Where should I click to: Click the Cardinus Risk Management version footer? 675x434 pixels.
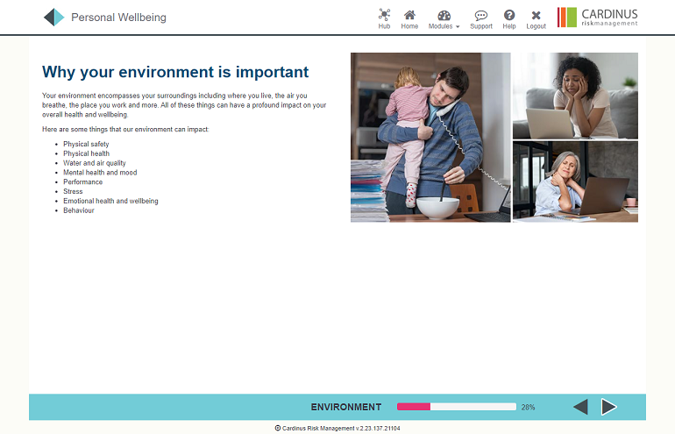pyautogui.click(x=337, y=428)
